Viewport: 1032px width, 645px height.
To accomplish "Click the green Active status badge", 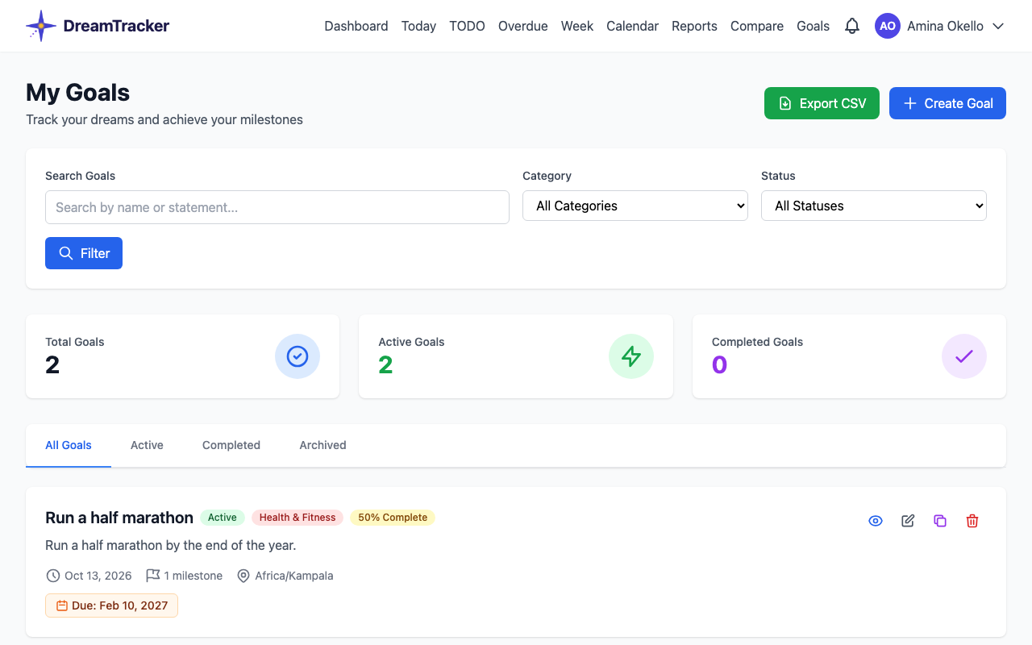I will coord(223,518).
